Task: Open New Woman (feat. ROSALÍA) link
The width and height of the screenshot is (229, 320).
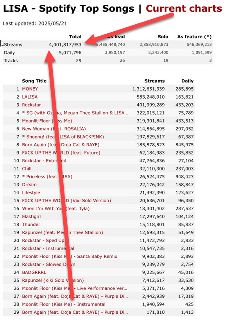Action: pyautogui.click(x=54, y=129)
